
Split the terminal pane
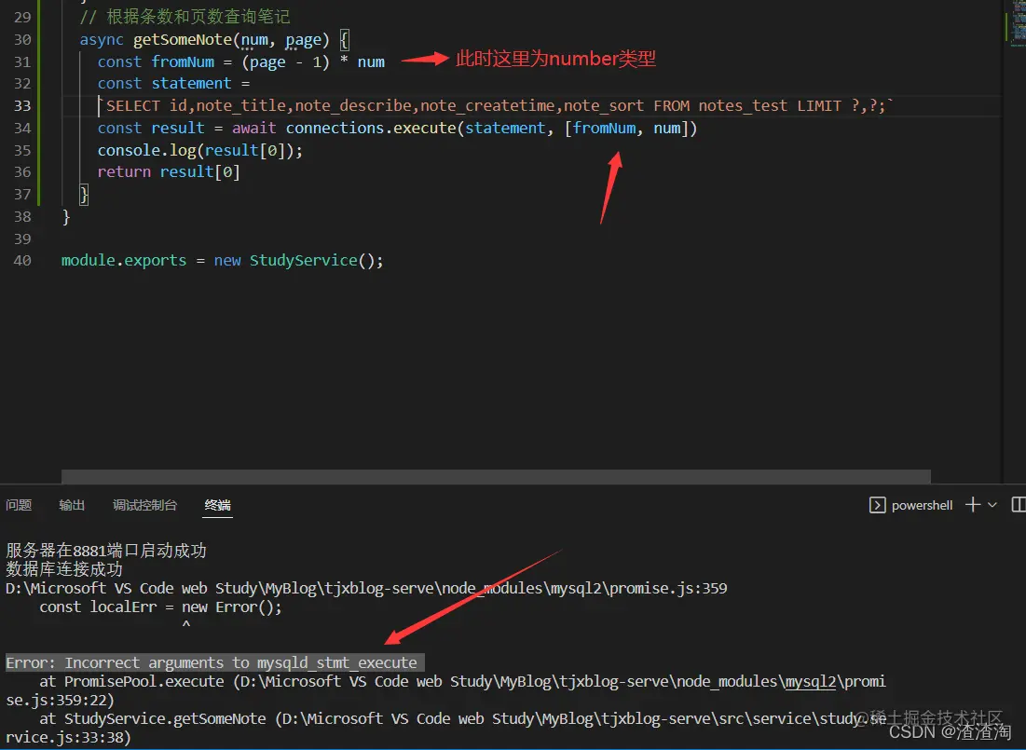point(1019,505)
